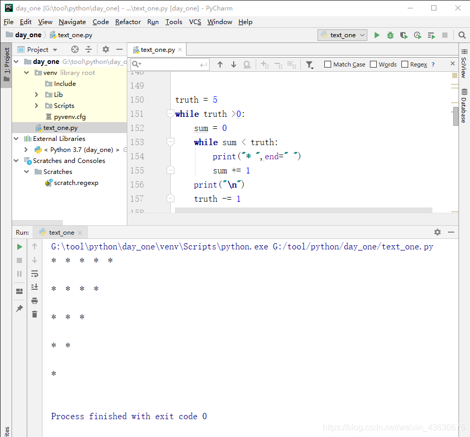This screenshot has width=470, height=437.
Task: Expand the Scripts folder
Action: [x=37, y=105]
